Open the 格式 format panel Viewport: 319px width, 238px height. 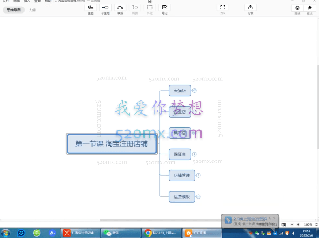click(309, 8)
